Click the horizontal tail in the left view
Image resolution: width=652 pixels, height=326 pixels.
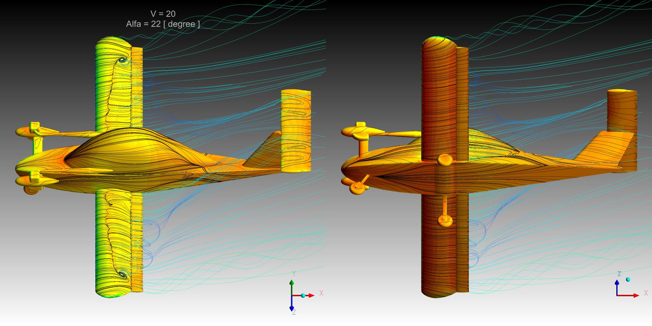[296, 130]
